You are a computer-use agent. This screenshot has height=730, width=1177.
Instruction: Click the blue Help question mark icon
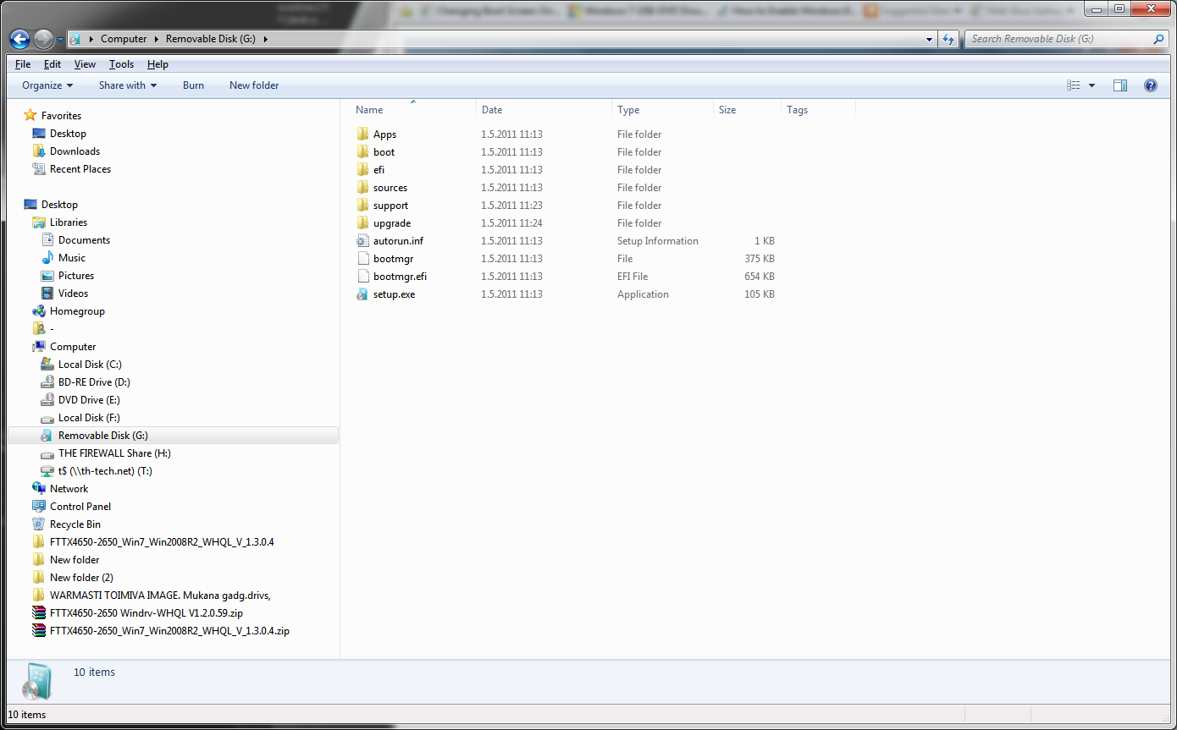click(x=1151, y=85)
